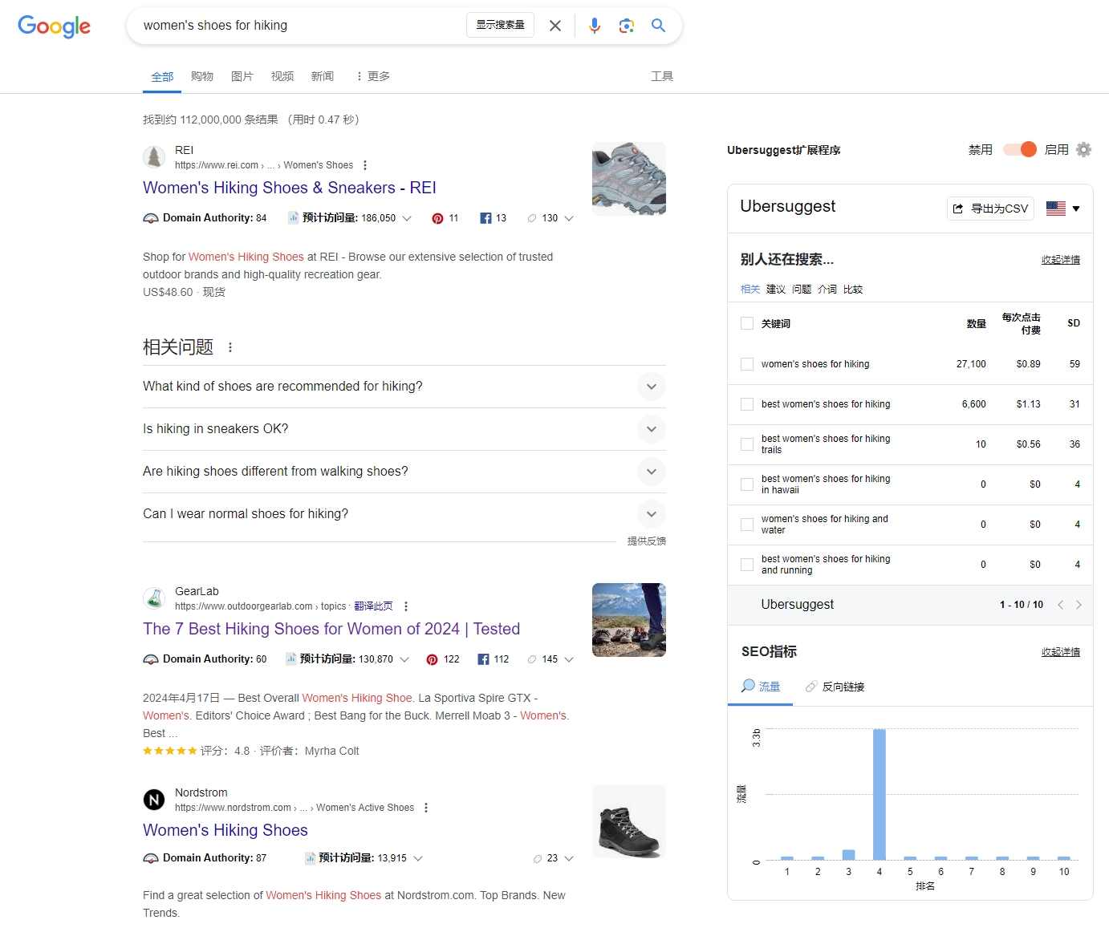Switch to 购物 shopping search tab
Screen dimensions: 1109x928
tap(202, 76)
